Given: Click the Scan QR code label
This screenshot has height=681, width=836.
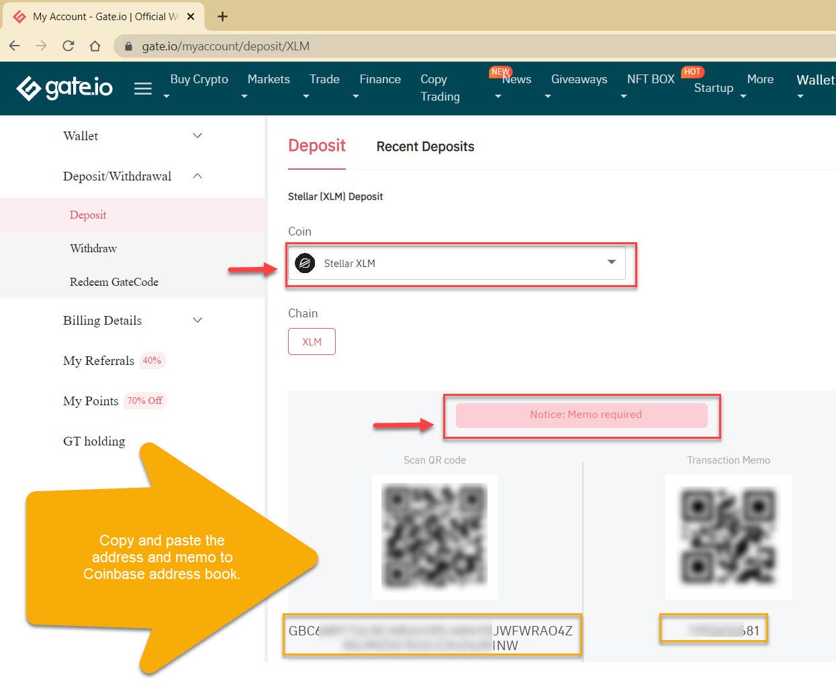Looking at the screenshot, I should [434, 460].
